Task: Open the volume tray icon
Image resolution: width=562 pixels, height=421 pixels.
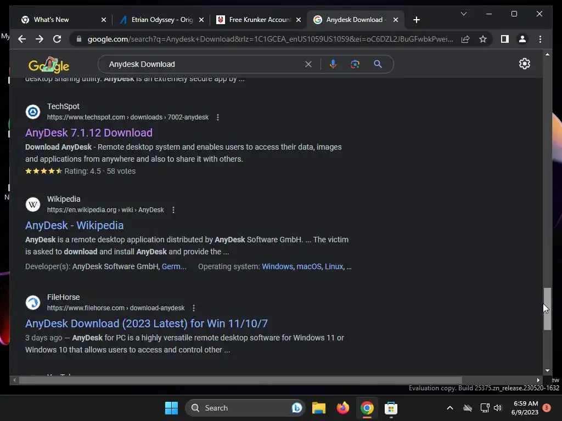Action: tap(498, 408)
